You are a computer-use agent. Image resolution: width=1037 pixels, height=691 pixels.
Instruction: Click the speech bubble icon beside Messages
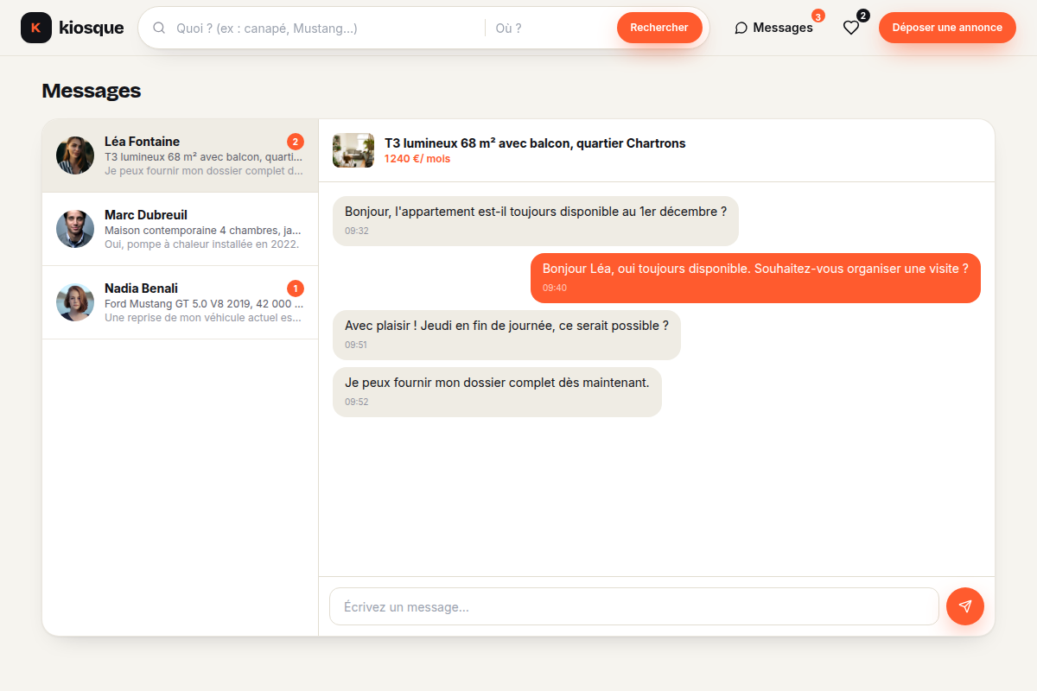pos(741,28)
